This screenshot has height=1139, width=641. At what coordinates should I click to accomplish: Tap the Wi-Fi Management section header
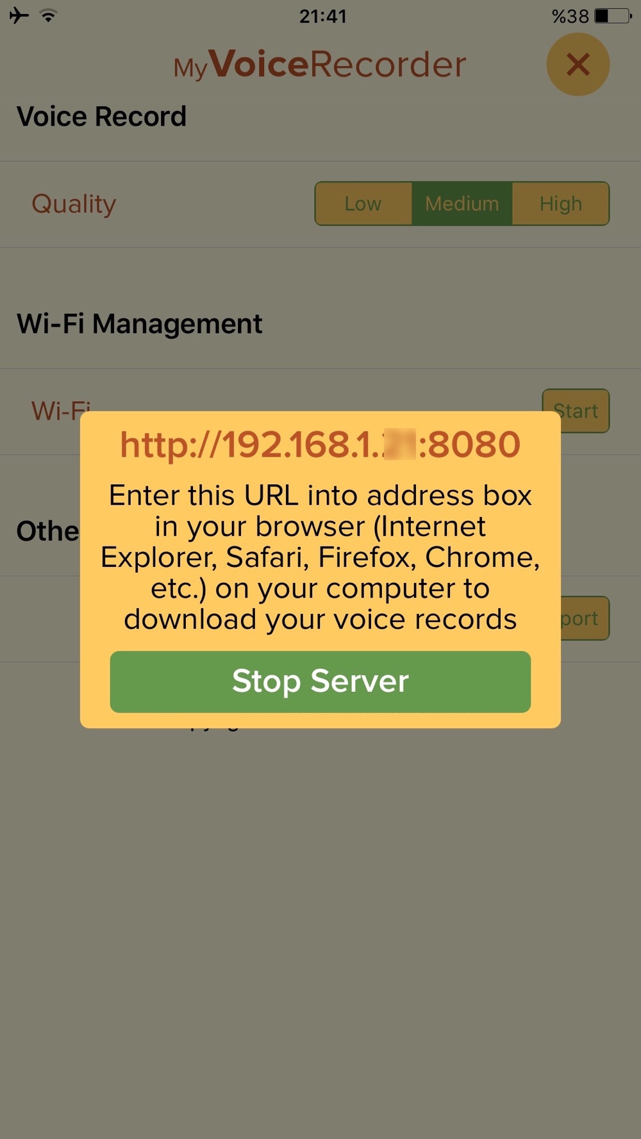(139, 324)
